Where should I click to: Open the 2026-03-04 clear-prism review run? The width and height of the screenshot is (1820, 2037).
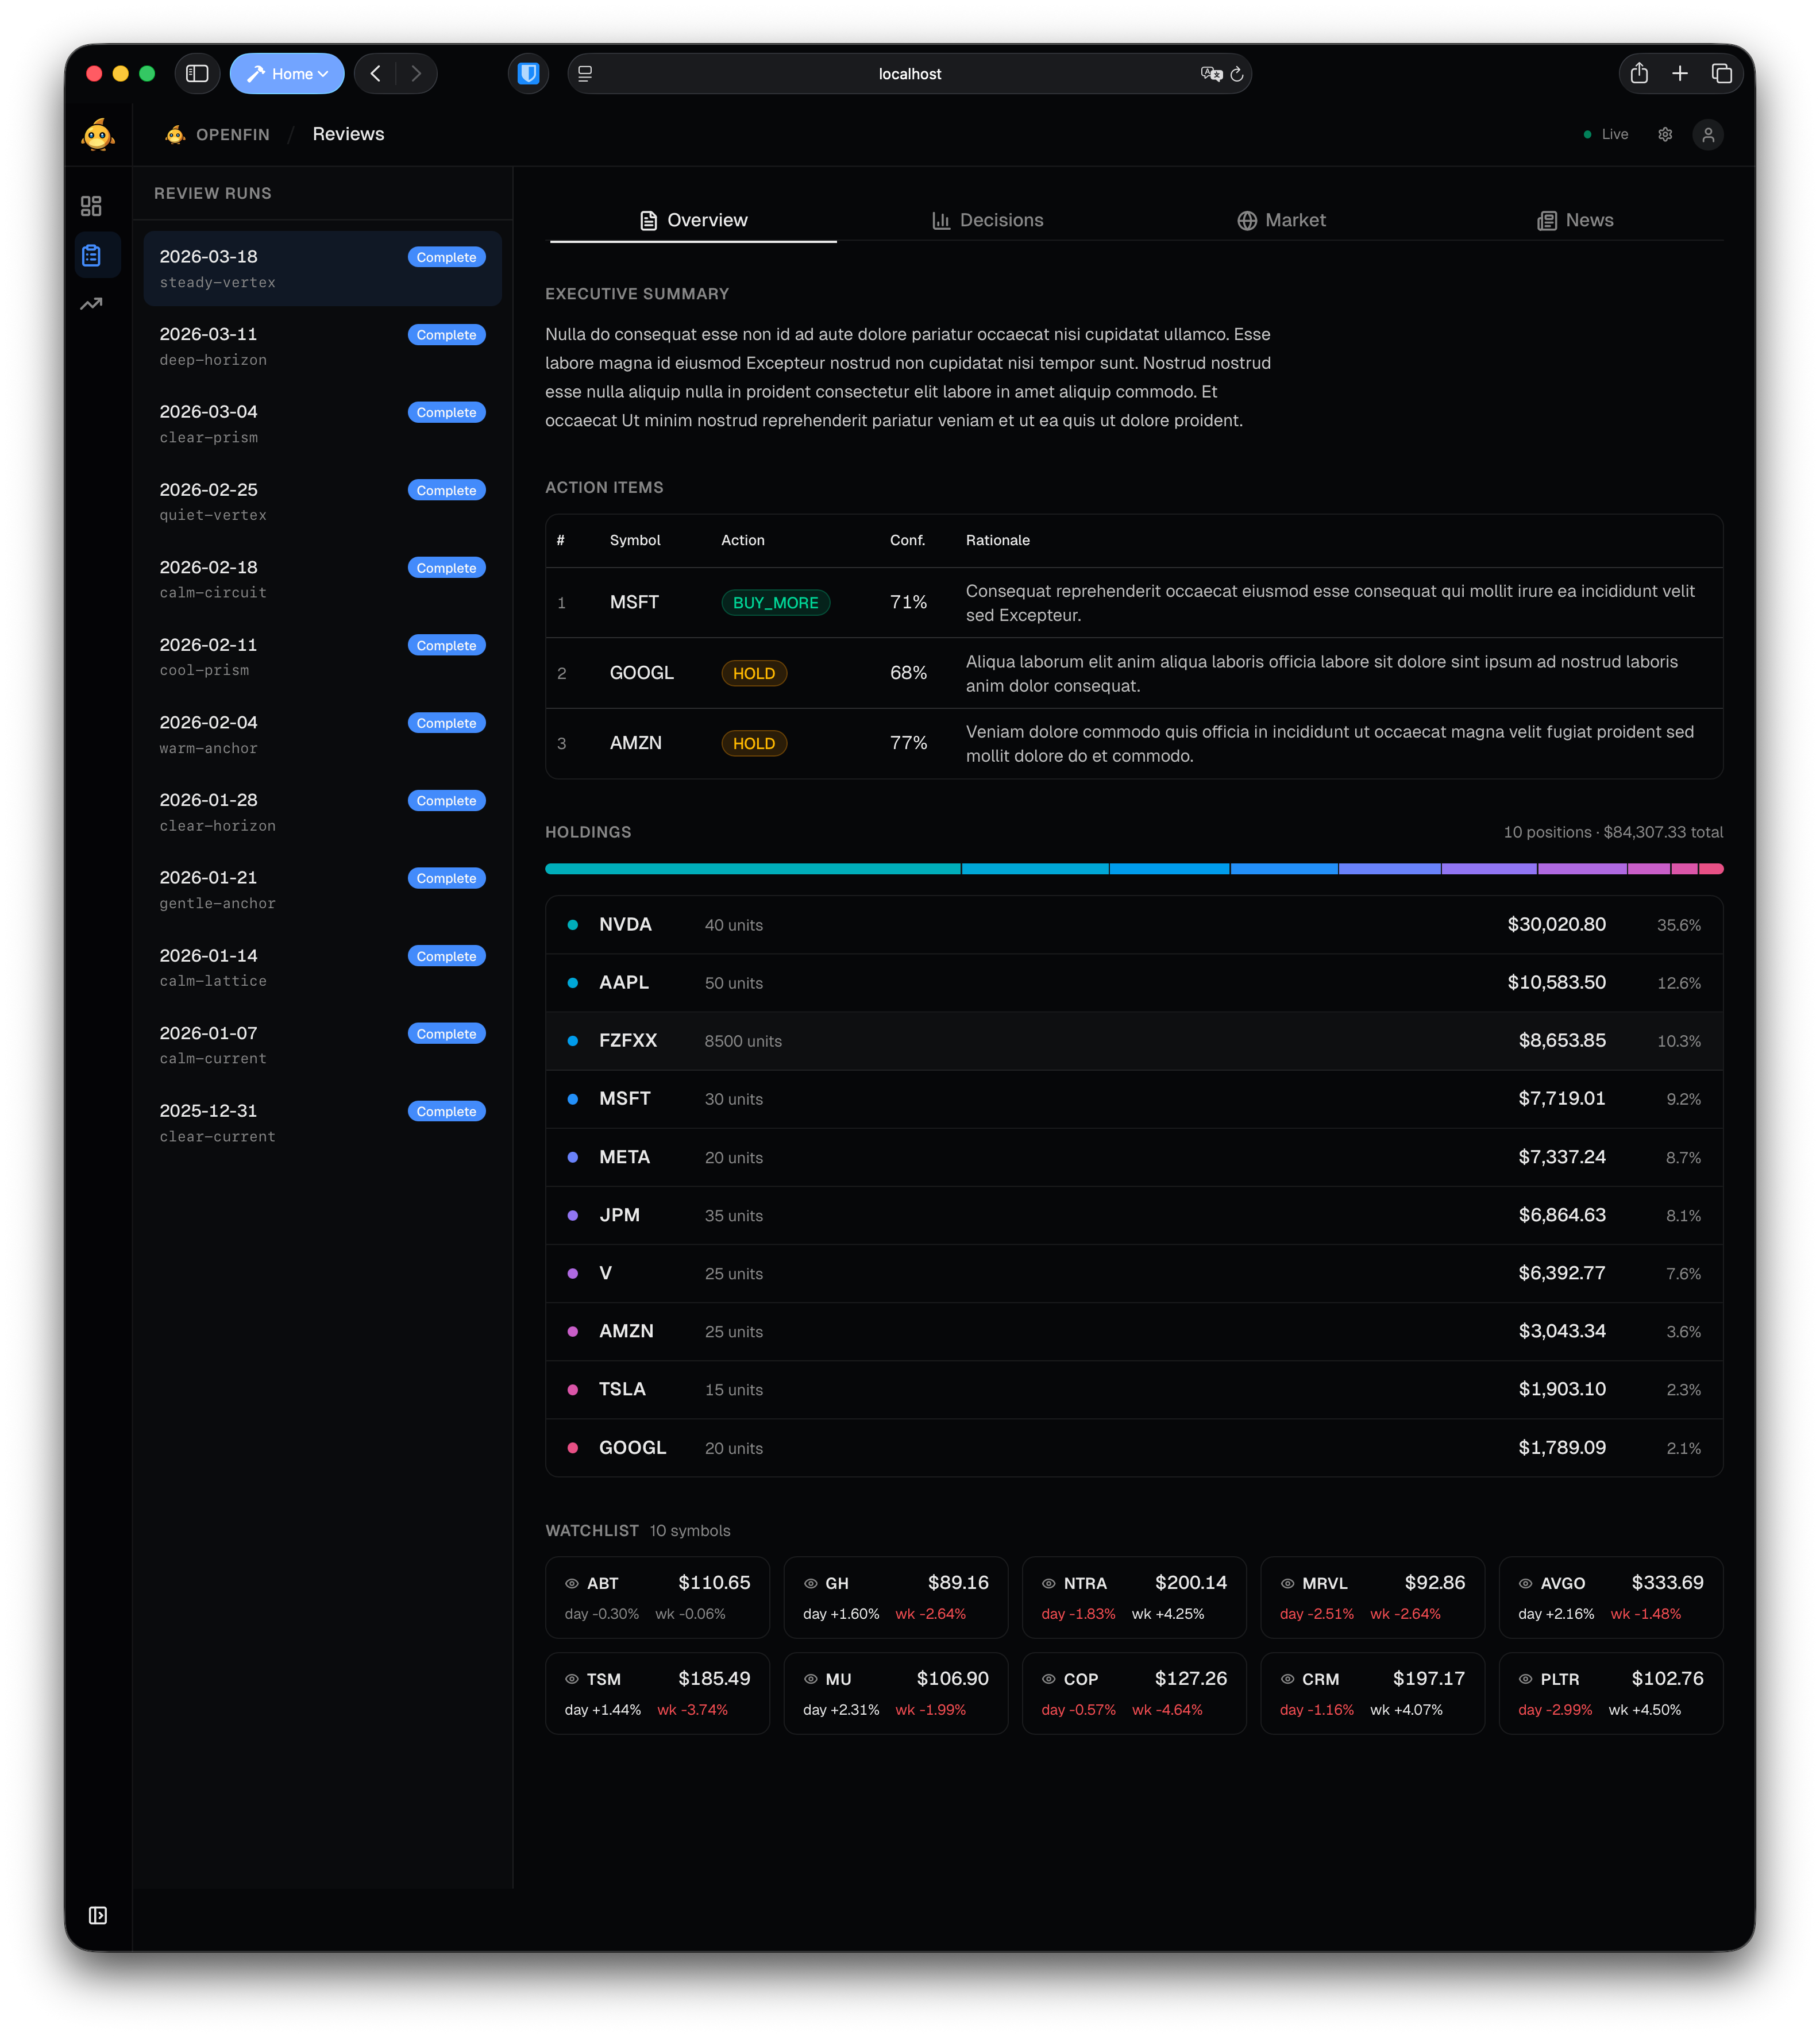(x=322, y=424)
